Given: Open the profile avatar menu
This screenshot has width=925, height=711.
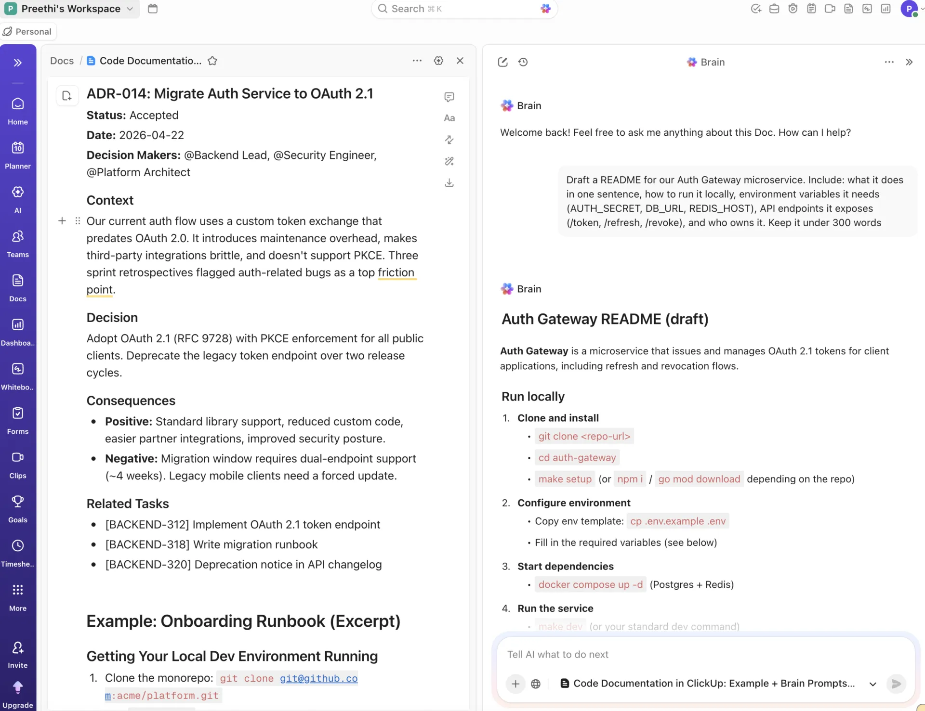Looking at the screenshot, I should pyautogui.click(x=910, y=9).
